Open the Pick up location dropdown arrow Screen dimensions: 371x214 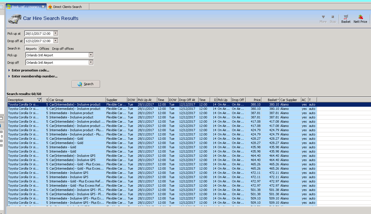pyautogui.click(x=91, y=55)
